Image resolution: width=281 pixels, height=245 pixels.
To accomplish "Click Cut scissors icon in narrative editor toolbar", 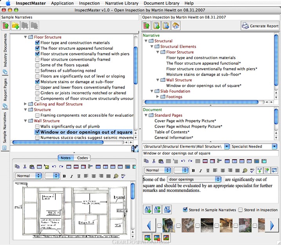I will click(154, 161).
